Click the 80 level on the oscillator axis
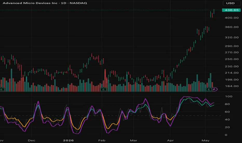 click(227, 104)
